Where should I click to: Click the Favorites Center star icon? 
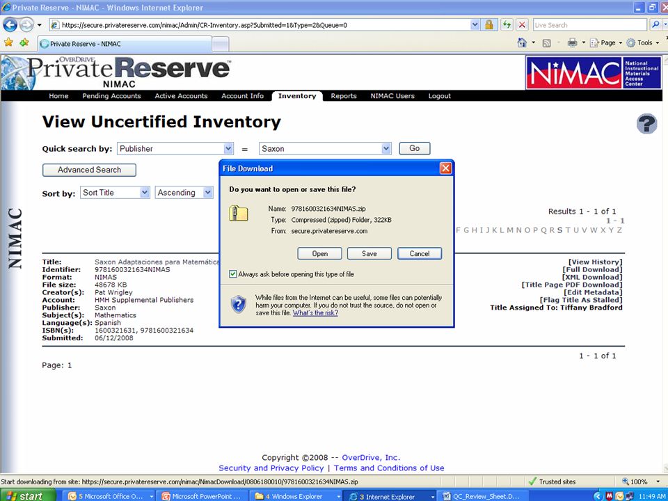(8, 42)
